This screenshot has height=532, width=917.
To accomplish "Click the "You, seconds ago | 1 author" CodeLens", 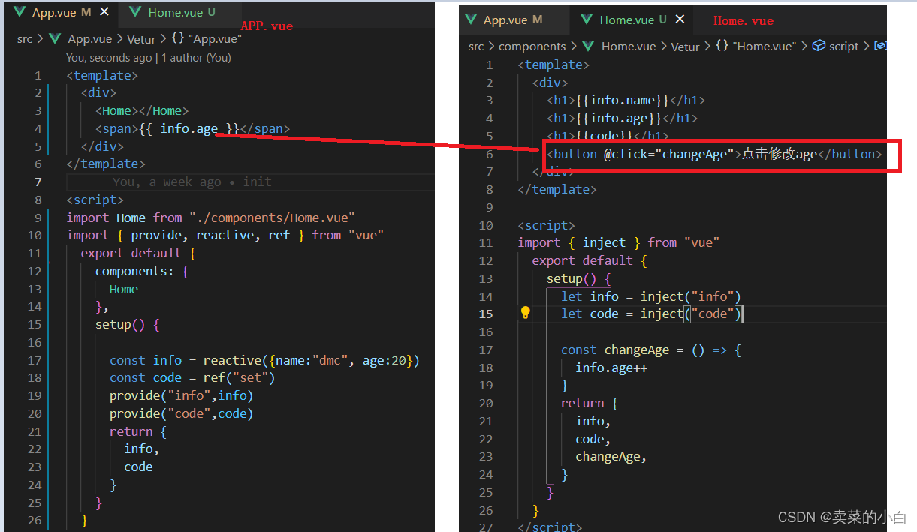I will tap(149, 57).
